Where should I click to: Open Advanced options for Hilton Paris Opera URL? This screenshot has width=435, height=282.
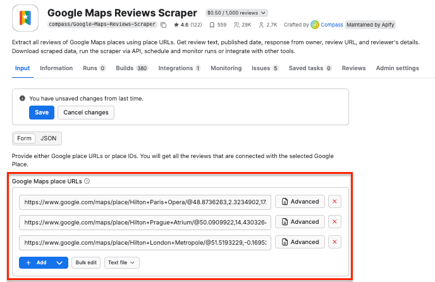click(x=300, y=202)
